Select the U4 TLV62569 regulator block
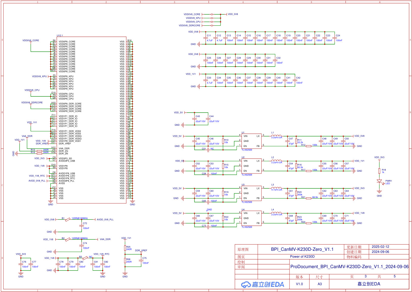The height and width of the screenshot is (292, 412). (x=251, y=218)
